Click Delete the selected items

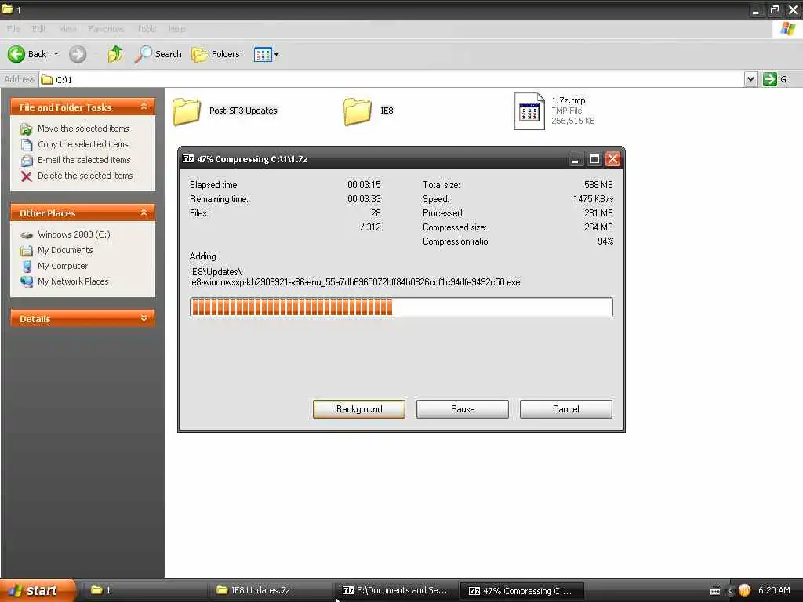pos(85,176)
